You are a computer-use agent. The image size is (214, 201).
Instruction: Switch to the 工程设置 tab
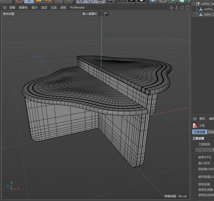pos(199,132)
